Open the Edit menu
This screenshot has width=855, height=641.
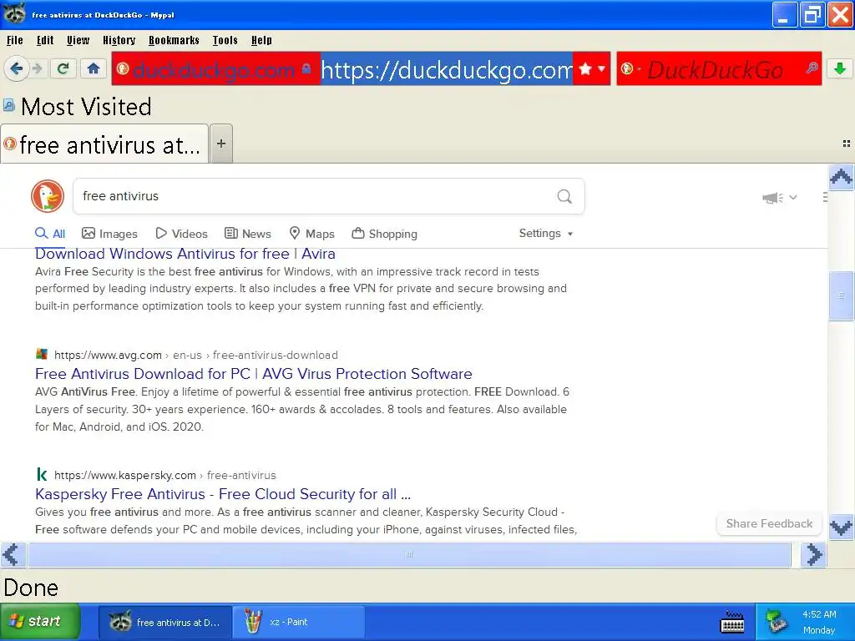click(45, 40)
